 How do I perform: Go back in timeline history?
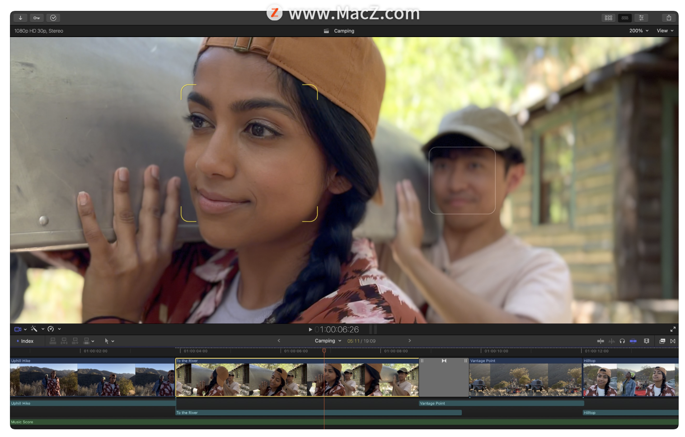279,341
